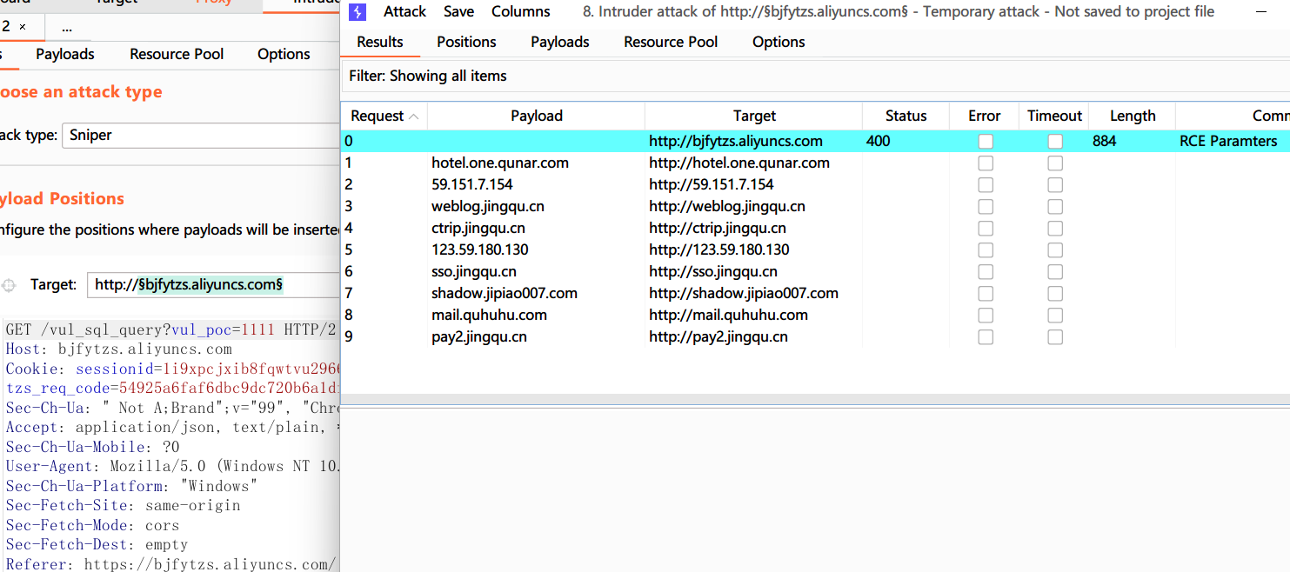Select payload 123.59.180.130
1290x572 pixels.
480,249
